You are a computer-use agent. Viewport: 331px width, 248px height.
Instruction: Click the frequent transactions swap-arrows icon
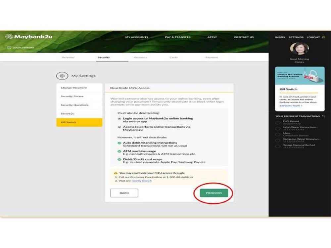pyautogui.click(x=323, y=116)
